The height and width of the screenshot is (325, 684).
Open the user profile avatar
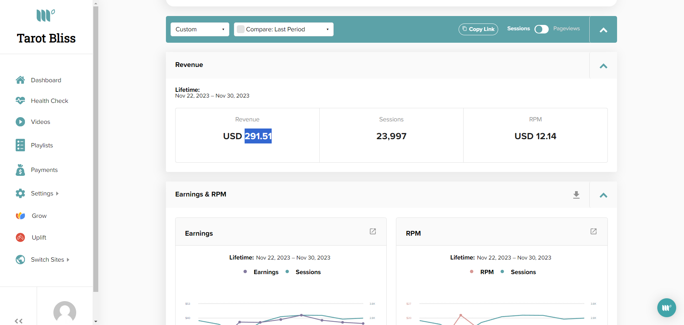click(x=65, y=313)
